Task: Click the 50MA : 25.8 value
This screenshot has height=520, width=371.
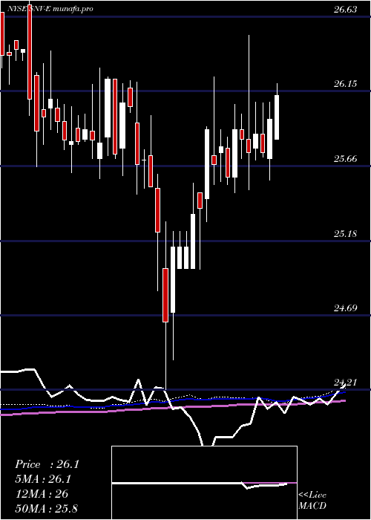Action: 46,508
